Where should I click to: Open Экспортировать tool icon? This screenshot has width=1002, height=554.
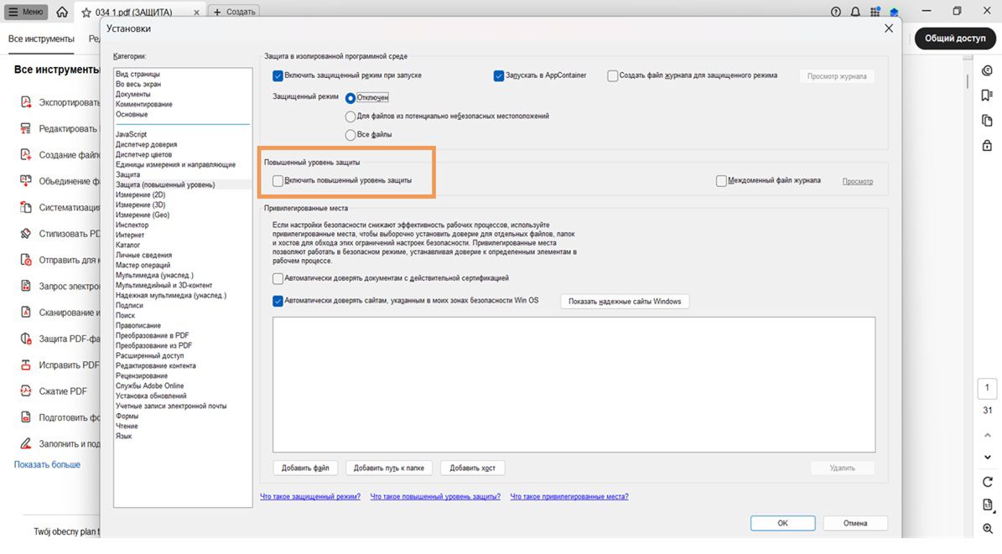(25, 102)
